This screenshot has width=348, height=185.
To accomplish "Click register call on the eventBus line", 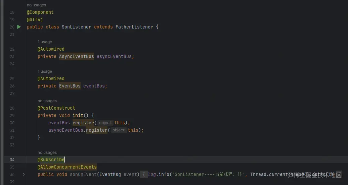I will (83, 123).
